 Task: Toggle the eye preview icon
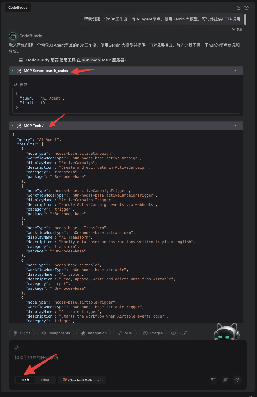pyautogui.click(x=174, y=333)
